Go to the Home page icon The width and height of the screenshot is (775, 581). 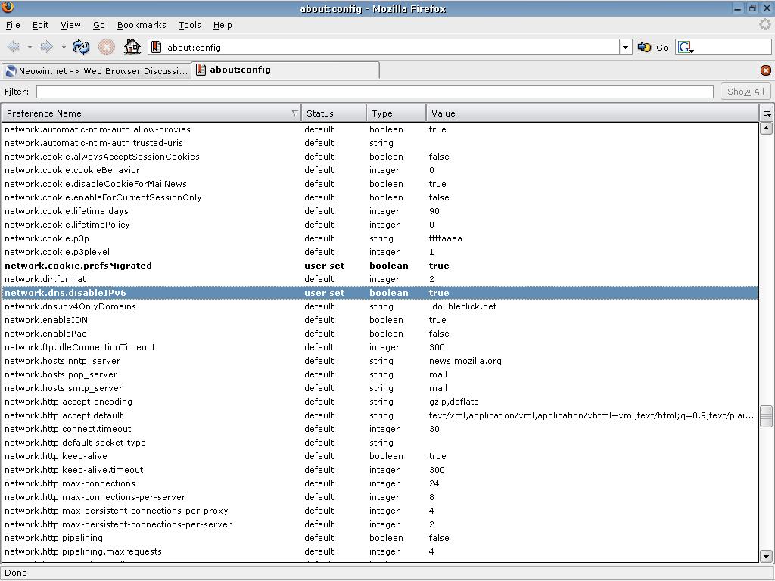click(x=132, y=47)
